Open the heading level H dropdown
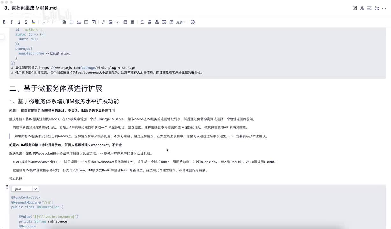 pos(45,22)
